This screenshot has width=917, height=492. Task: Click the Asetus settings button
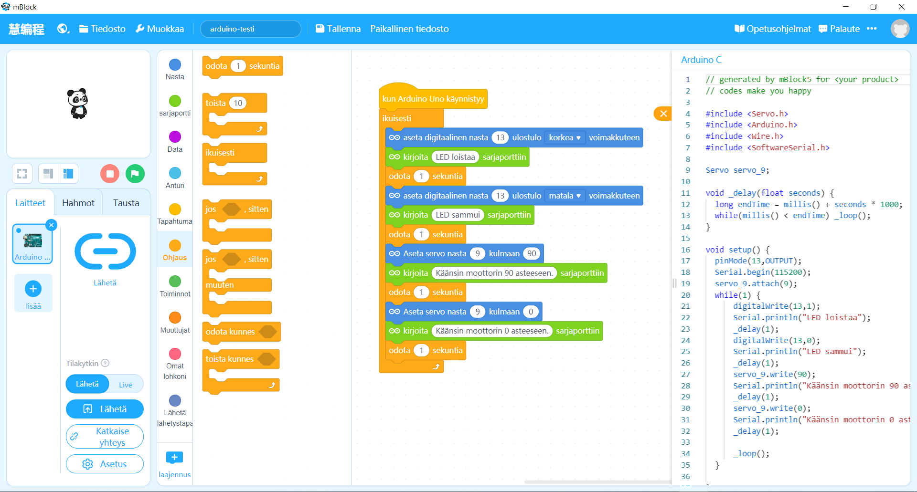[x=105, y=464]
